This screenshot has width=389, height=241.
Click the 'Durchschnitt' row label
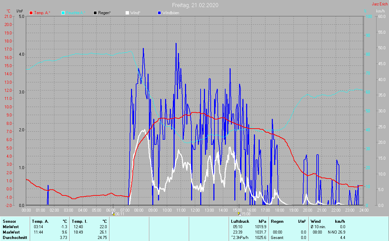15,238
